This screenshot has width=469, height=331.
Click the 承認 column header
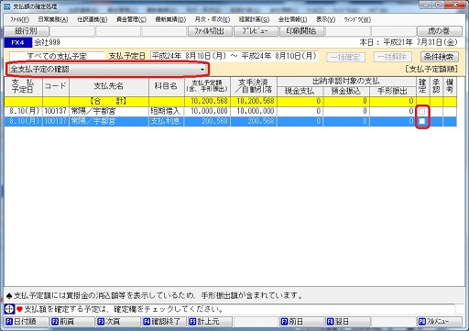tap(436, 86)
